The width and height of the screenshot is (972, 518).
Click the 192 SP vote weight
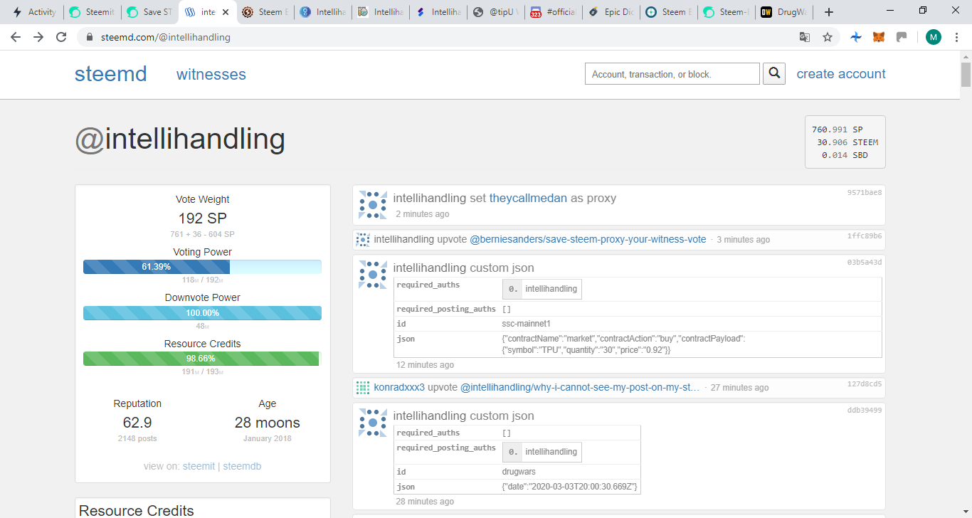pos(203,218)
